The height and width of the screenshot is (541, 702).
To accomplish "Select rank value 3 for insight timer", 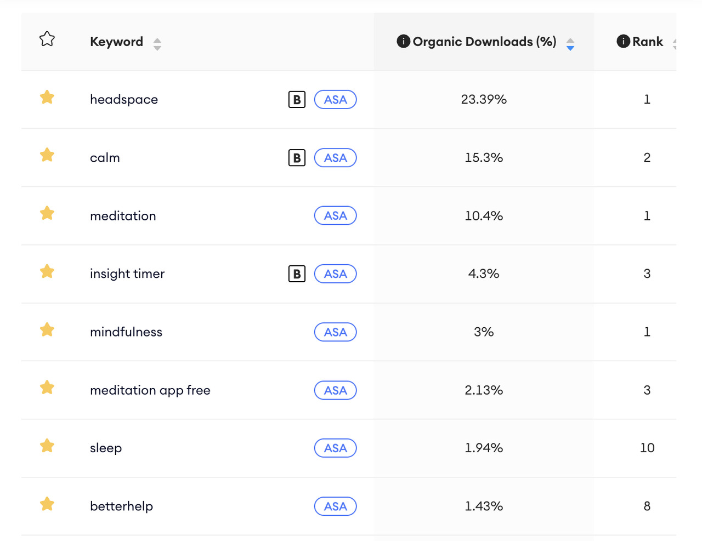I will point(647,274).
